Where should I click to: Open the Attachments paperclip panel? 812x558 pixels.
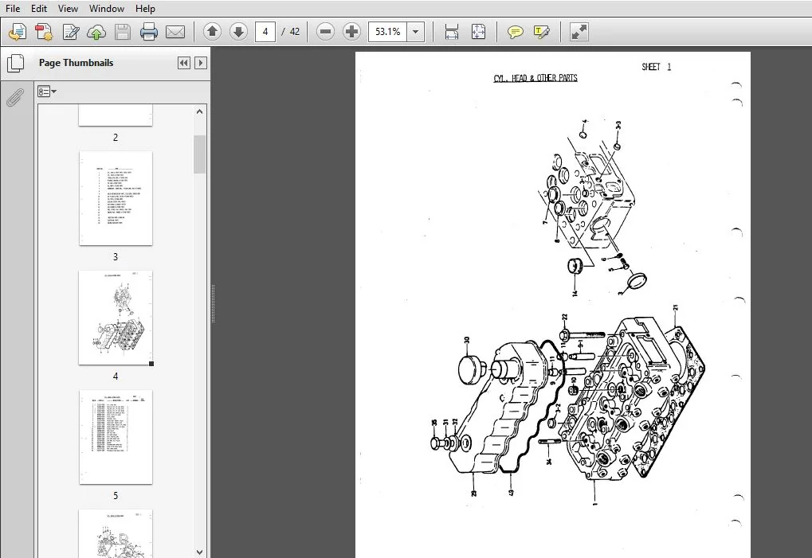15,97
